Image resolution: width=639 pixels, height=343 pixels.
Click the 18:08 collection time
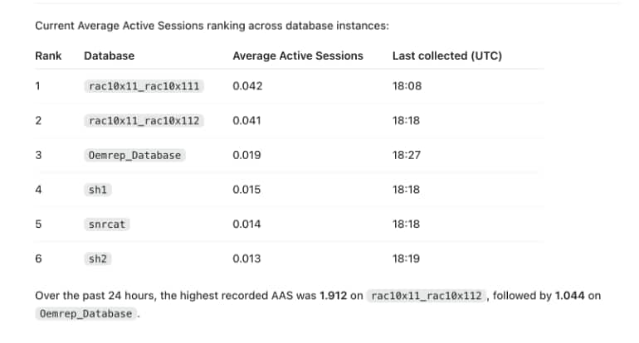point(407,86)
